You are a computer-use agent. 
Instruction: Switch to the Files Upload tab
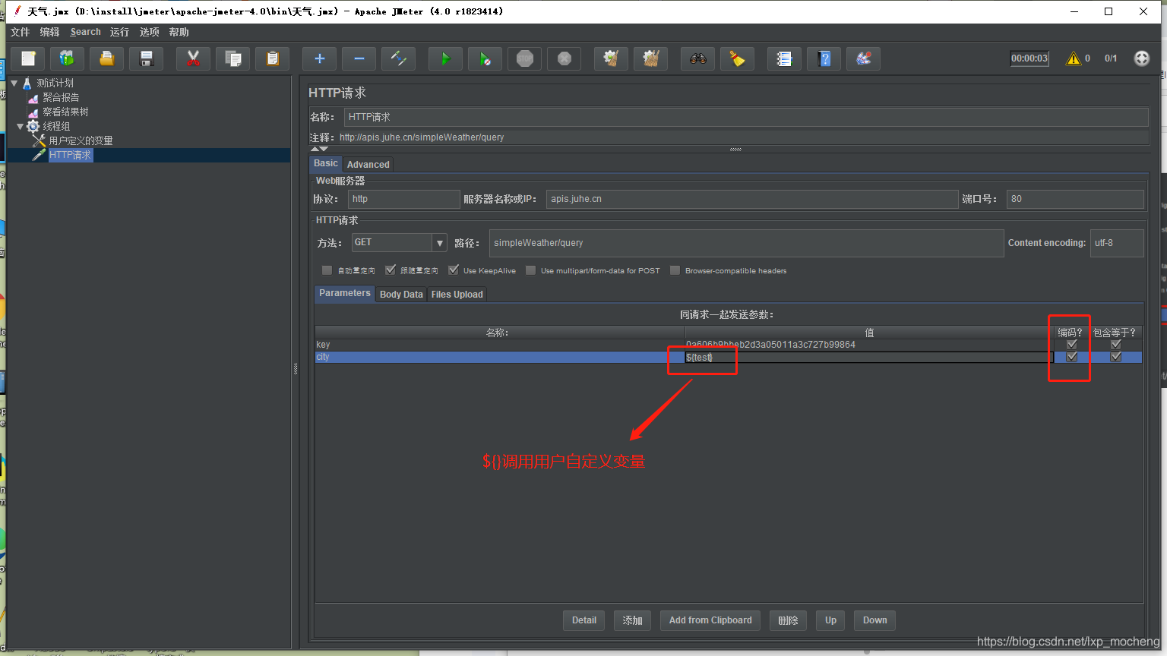pos(457,295)
